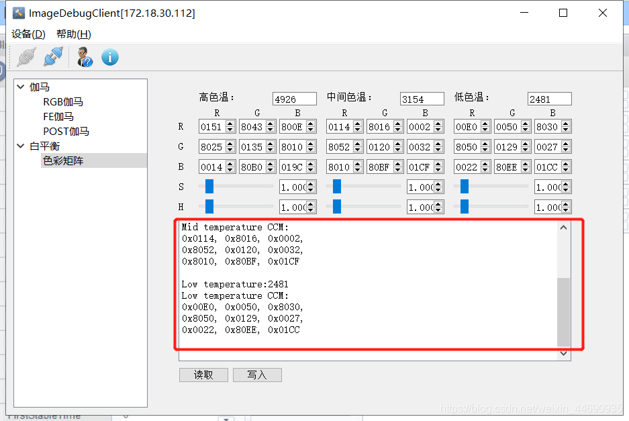The image size is (629, 421).
Task: Click inside the 高色温 value field 4926
Action: (x=294, y=98)
